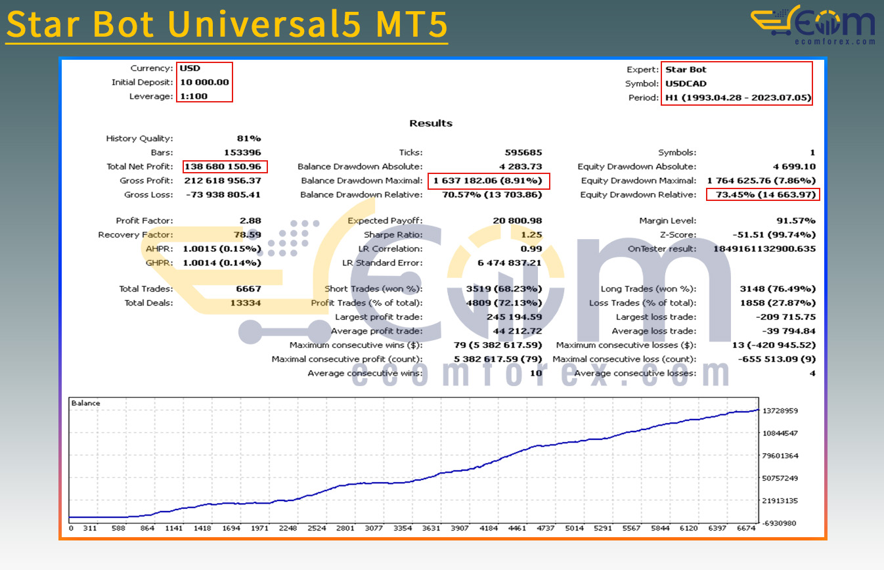The width and height of the screenshot is (884, 570).
Task: Select Largest profit trade value 245 194.59
Action: click(516, 317)
